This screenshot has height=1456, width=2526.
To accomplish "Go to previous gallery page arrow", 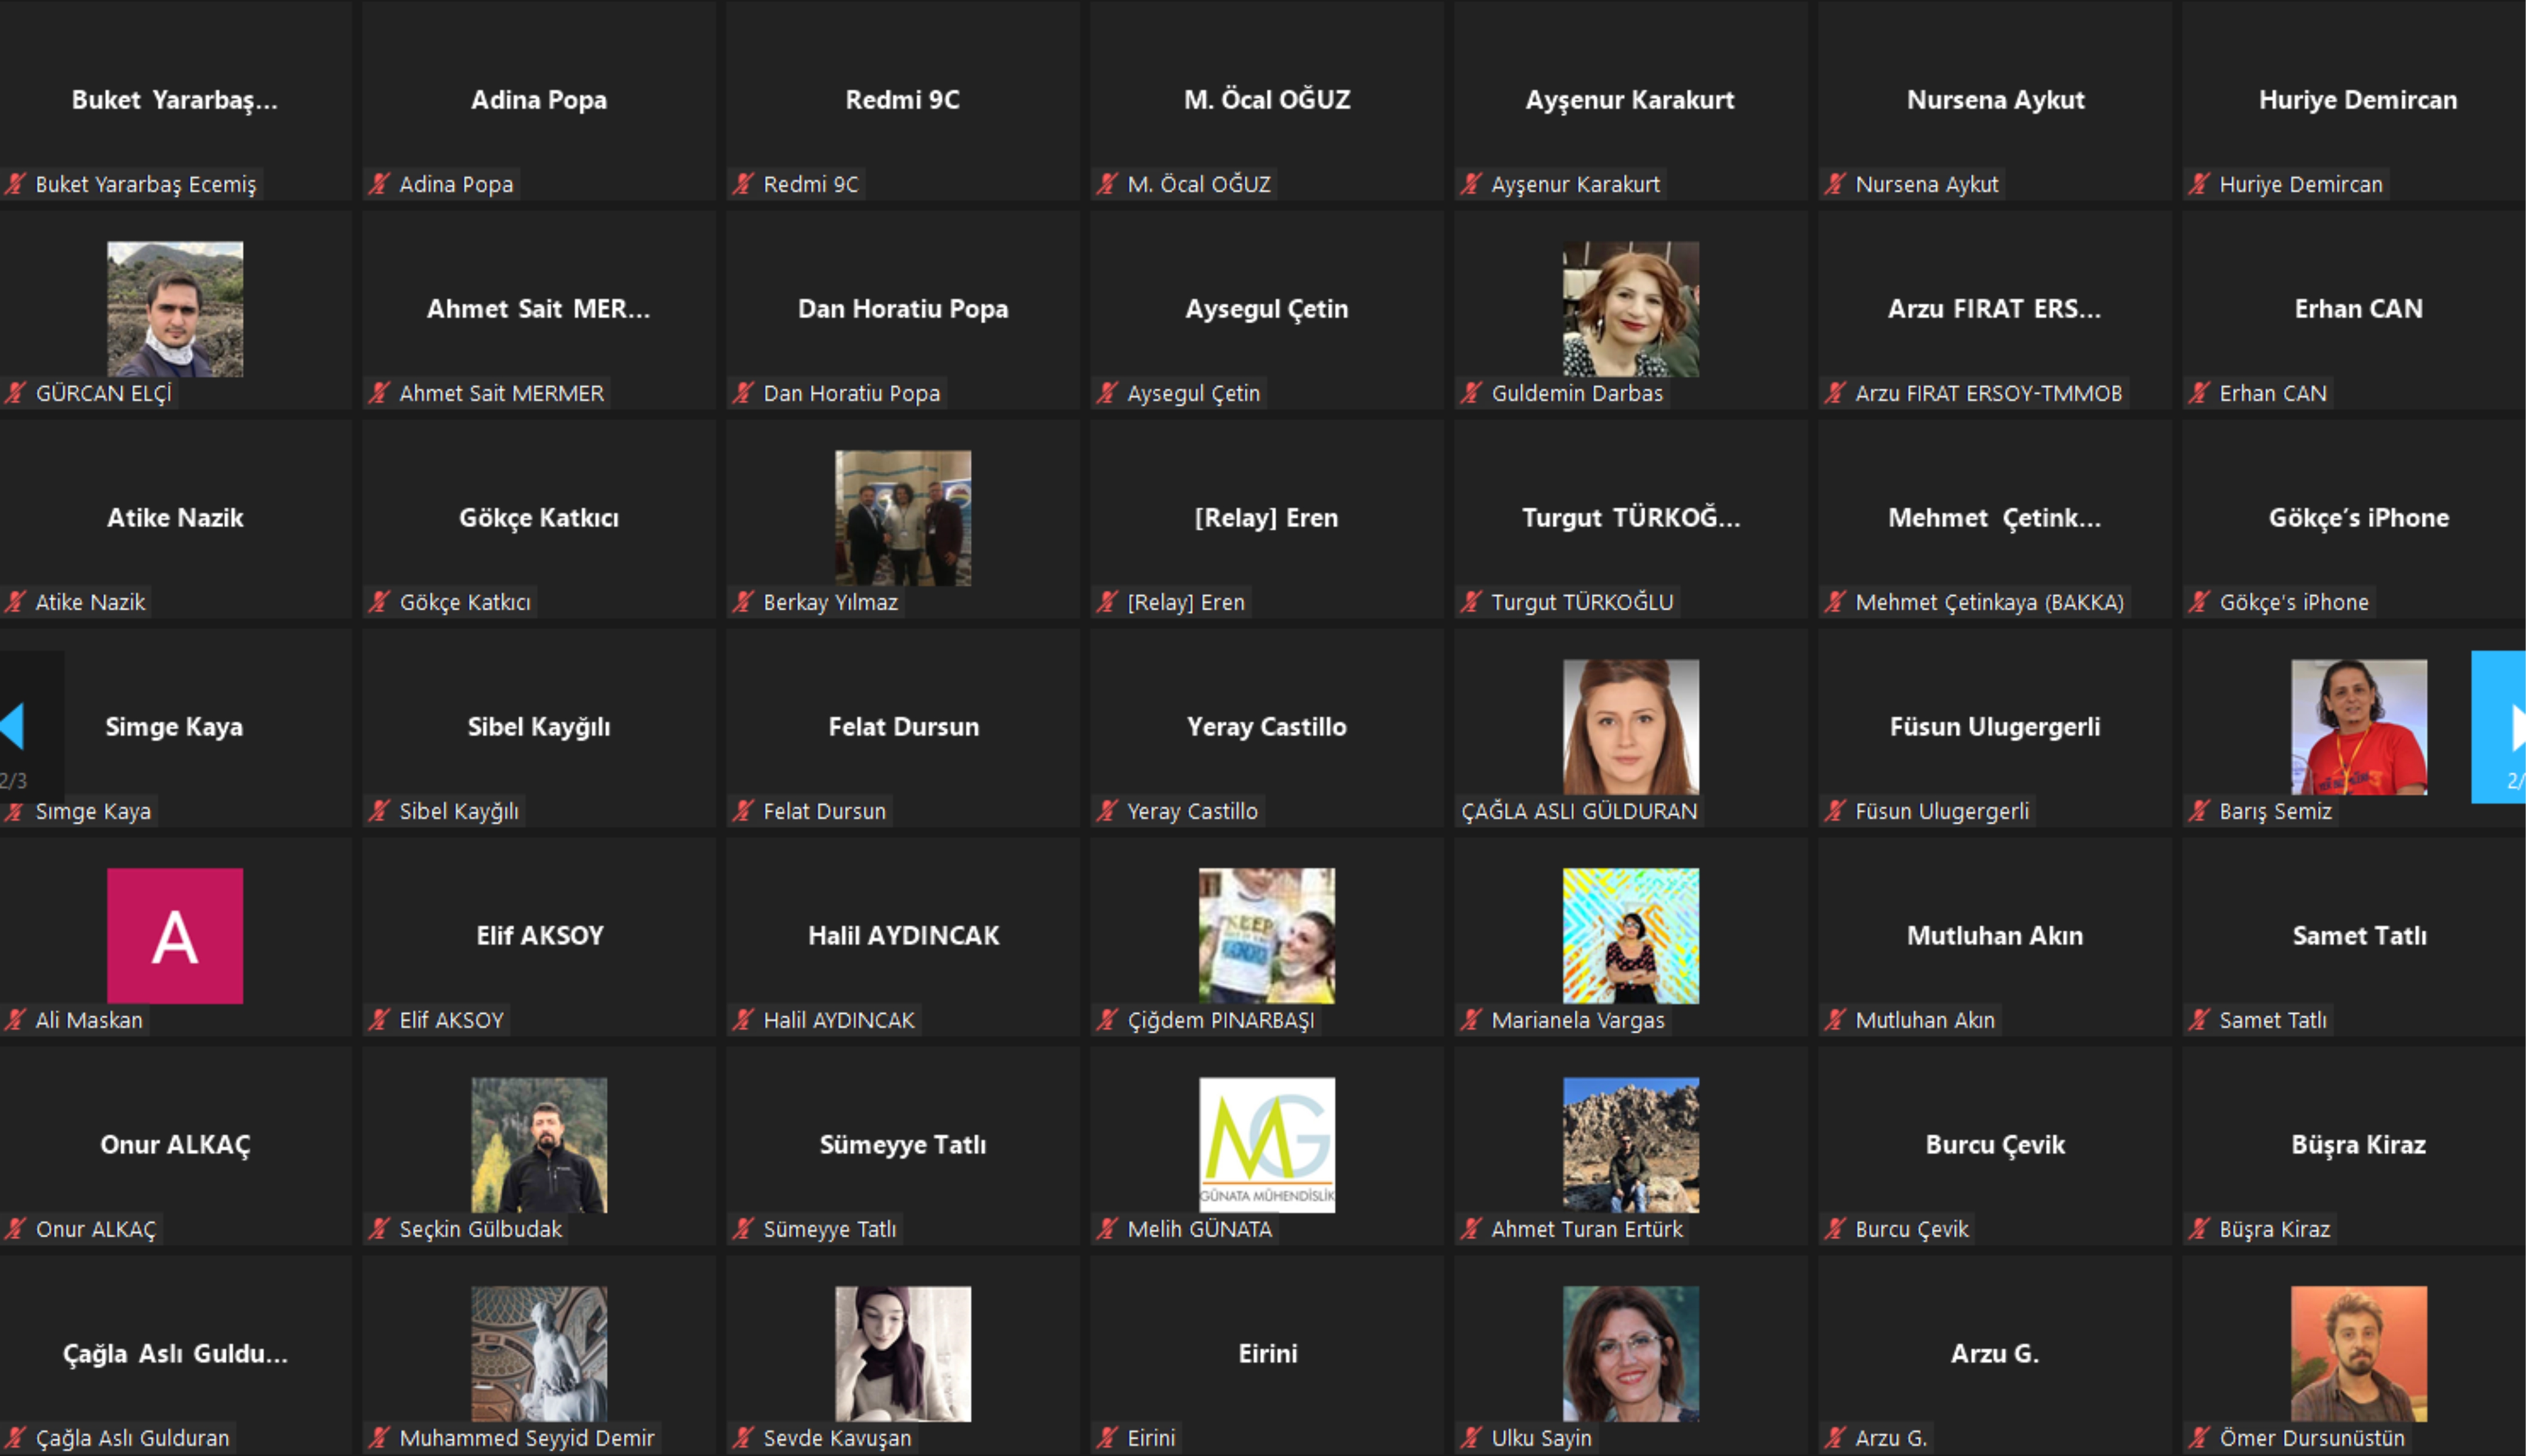I will 14,727.
